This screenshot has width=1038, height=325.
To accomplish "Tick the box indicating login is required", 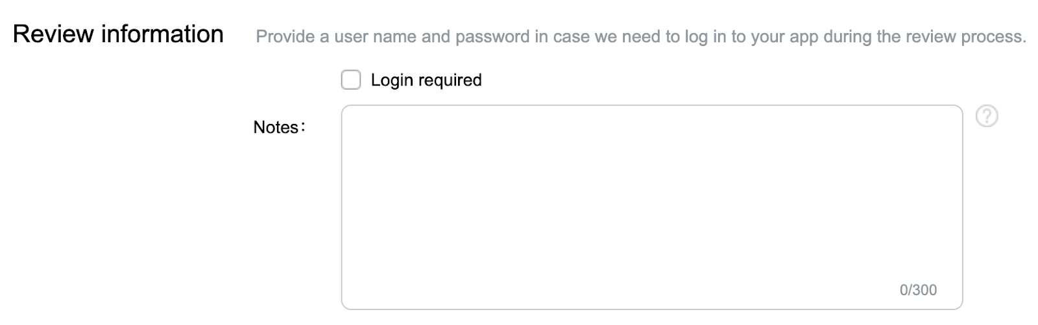I will pyautogui.click(x=351, y=80).
